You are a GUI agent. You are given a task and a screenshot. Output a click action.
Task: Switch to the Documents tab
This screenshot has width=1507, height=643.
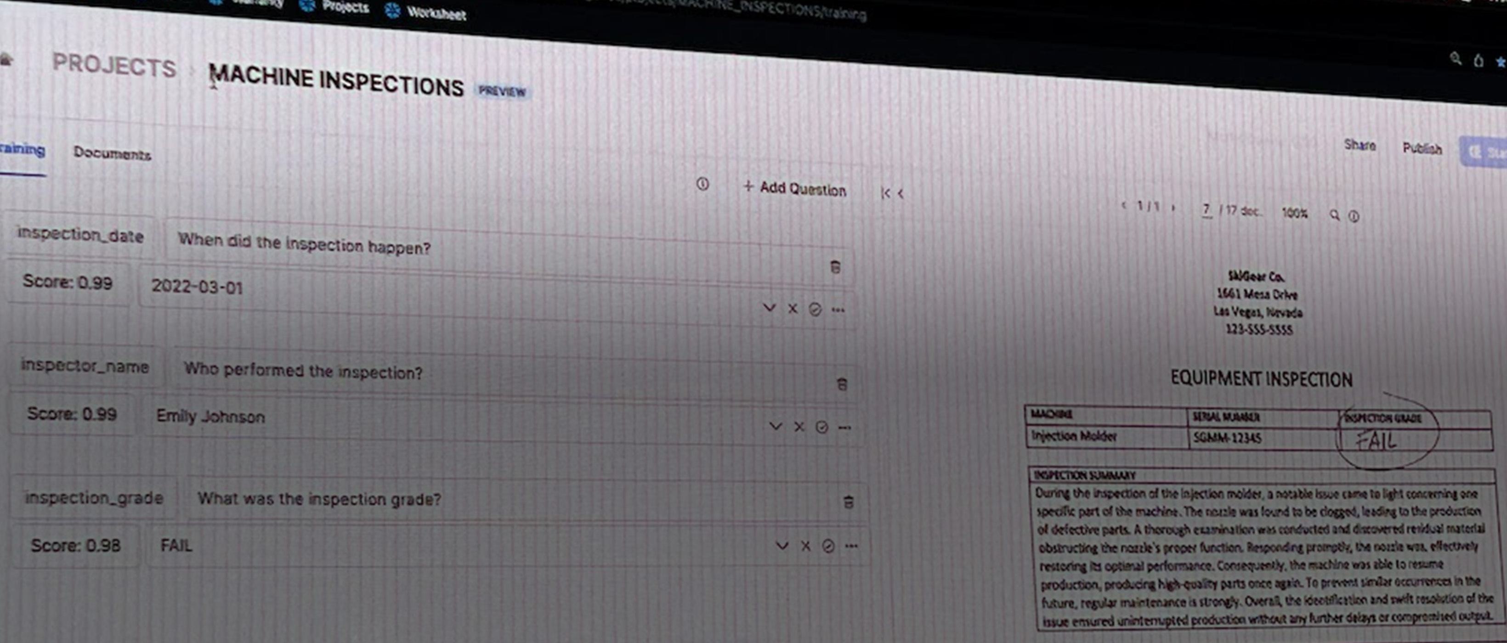click(x=112, y=154)
